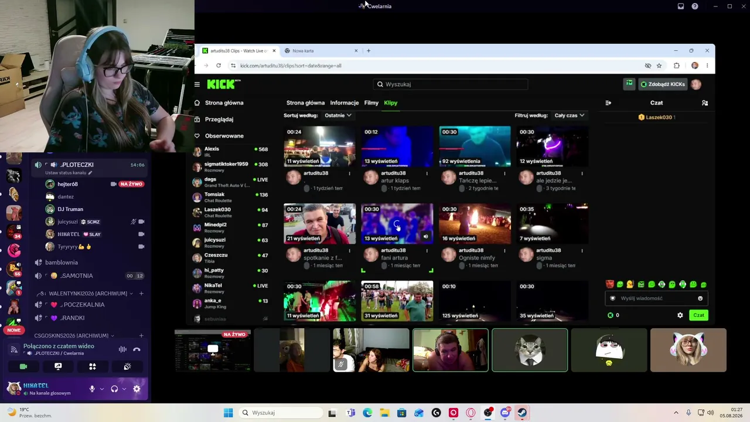Toggle sound on the 'fani artura' clip preview

[425, 237]
